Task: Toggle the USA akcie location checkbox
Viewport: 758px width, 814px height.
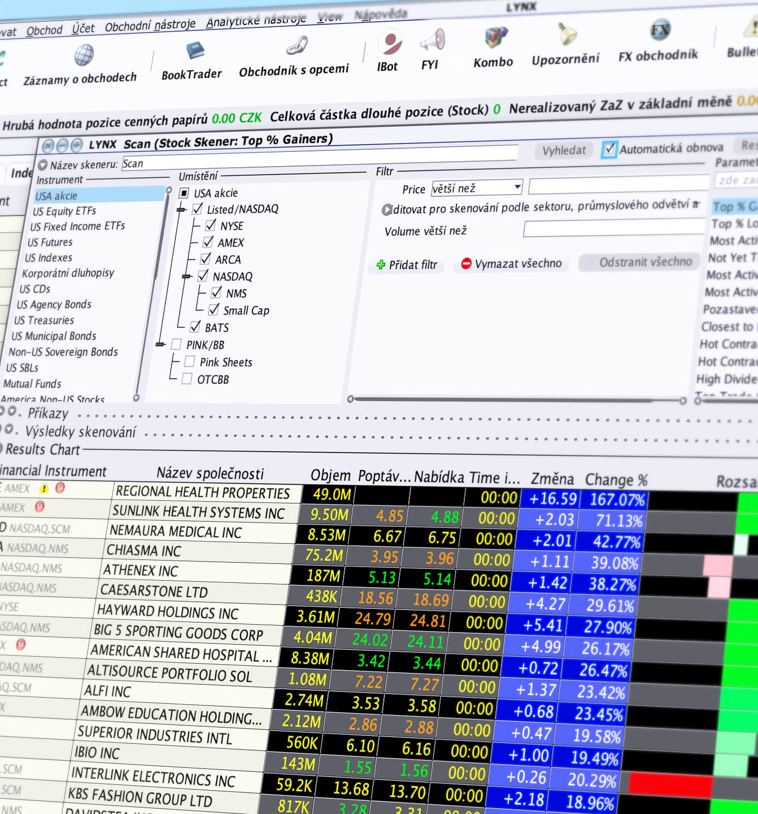Action: (184, 193)
